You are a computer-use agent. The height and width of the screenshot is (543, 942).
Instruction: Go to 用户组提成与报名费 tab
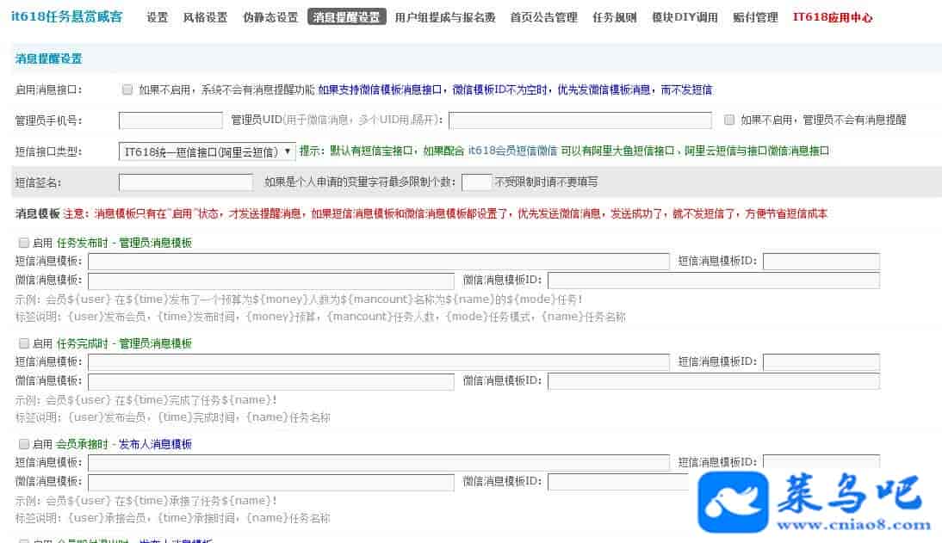(445, 17)
